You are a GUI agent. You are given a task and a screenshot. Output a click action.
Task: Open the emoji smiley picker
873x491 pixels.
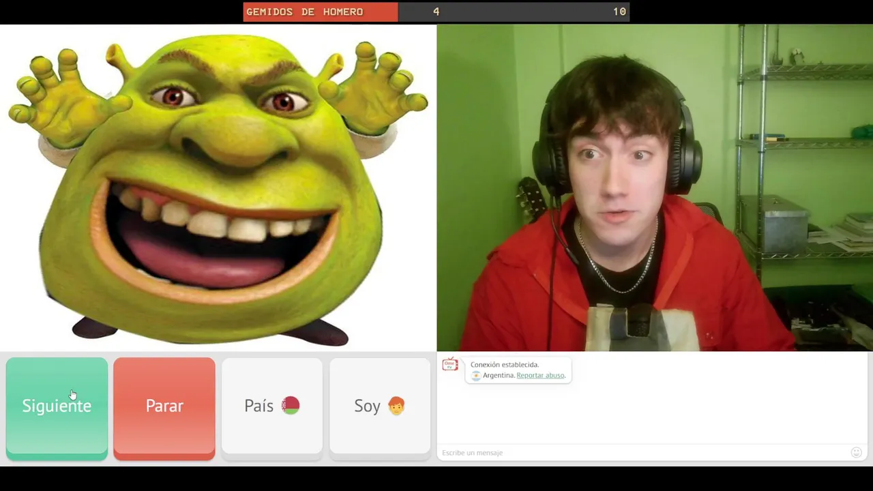point(857,452)
